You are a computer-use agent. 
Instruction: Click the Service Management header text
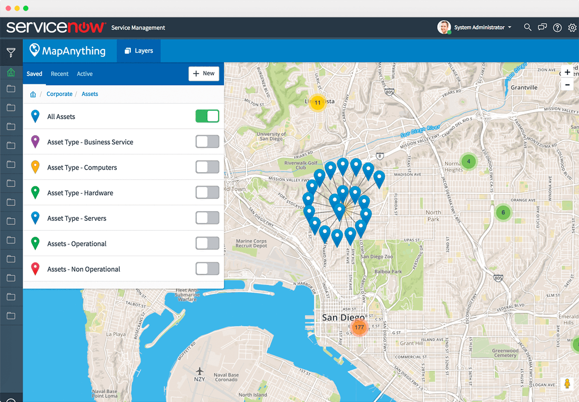coord(138,27)
